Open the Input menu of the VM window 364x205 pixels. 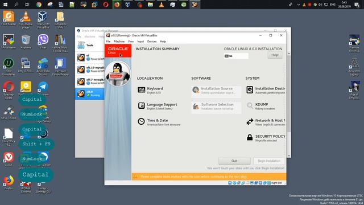point(140,42)
